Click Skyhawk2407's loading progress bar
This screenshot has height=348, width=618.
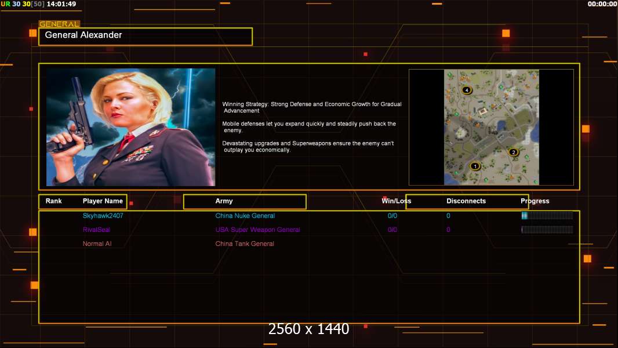point(547,216)
